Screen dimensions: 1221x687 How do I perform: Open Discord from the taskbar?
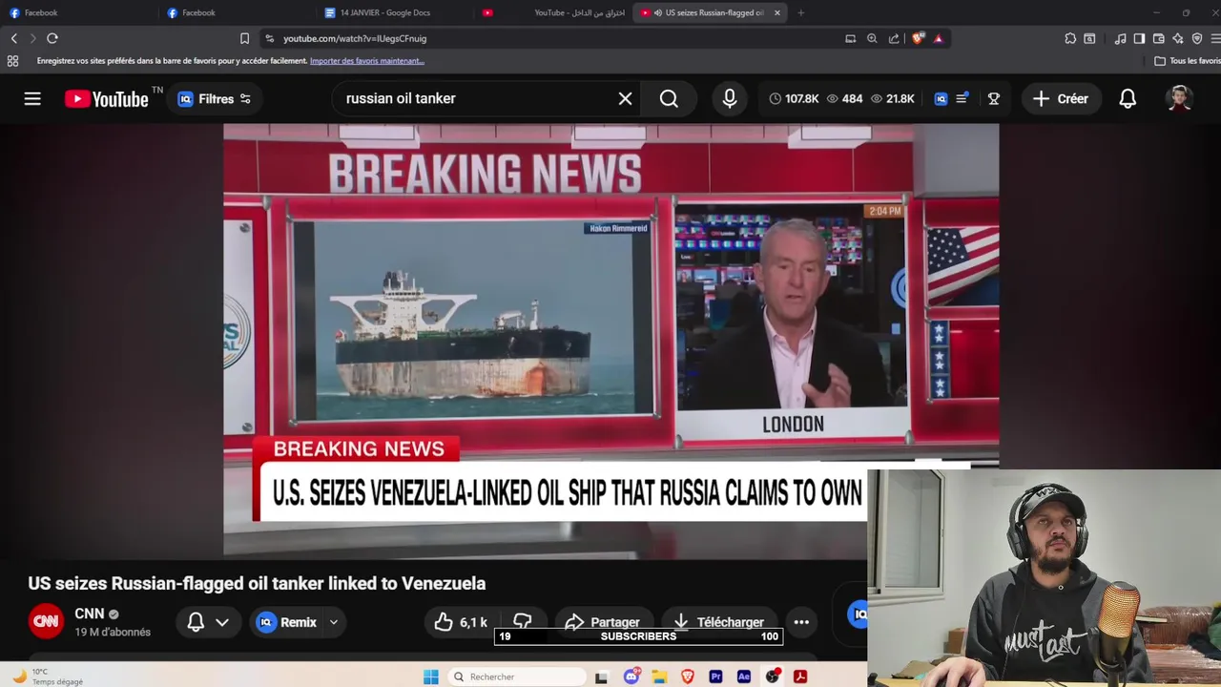click(x=631, y=677)
